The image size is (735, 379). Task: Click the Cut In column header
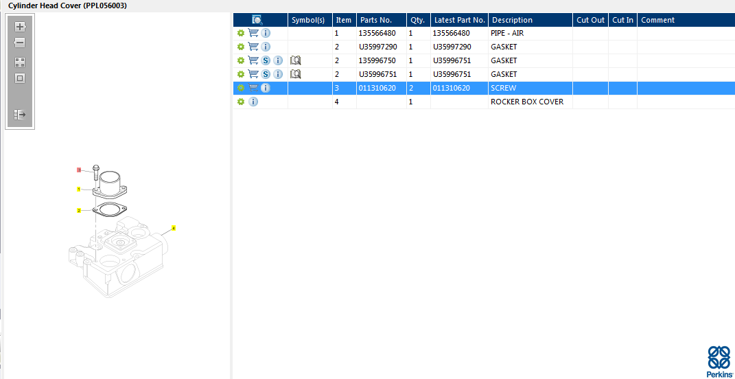coord(623,20)
